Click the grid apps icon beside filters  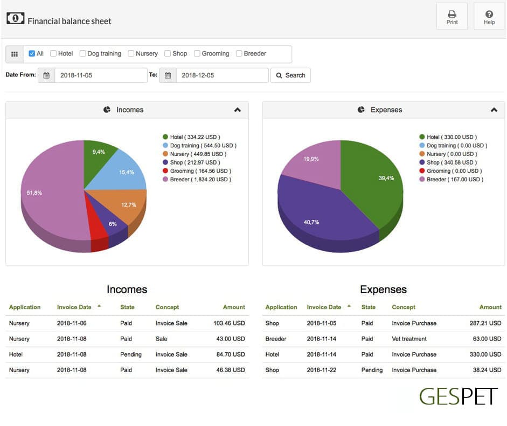[15, 54]
